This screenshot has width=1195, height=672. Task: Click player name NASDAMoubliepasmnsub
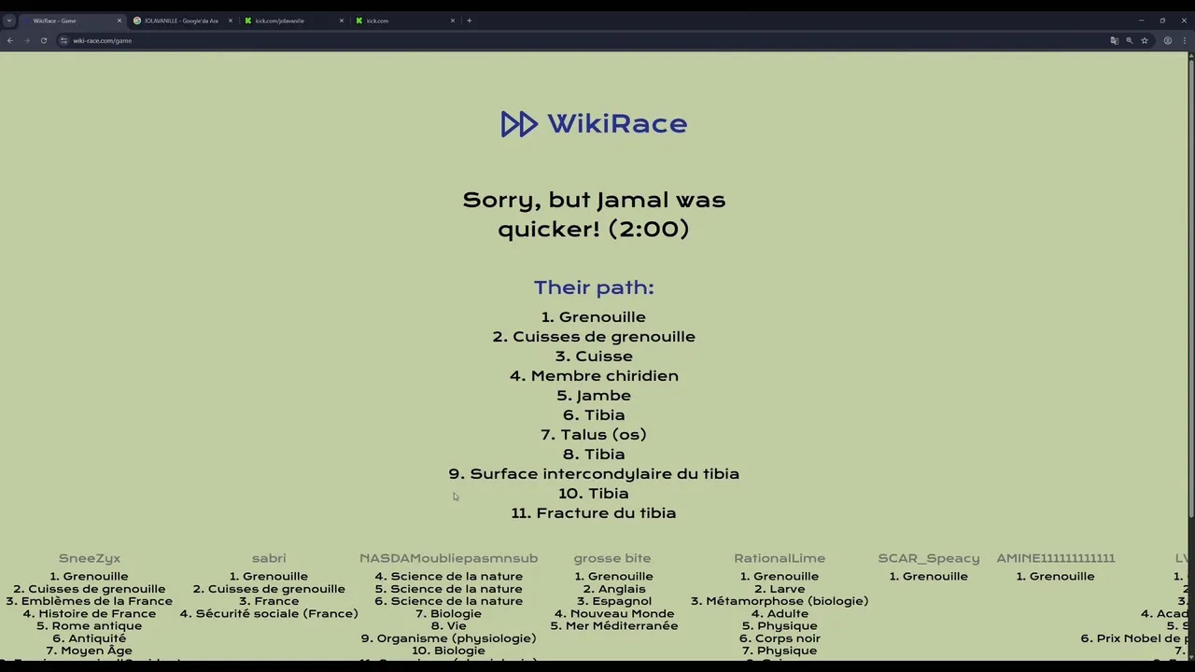coord(449,558)
